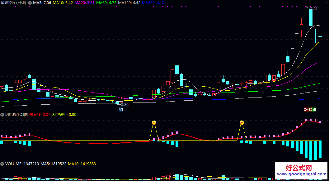Click the first flame signal icon

(154, 123)
